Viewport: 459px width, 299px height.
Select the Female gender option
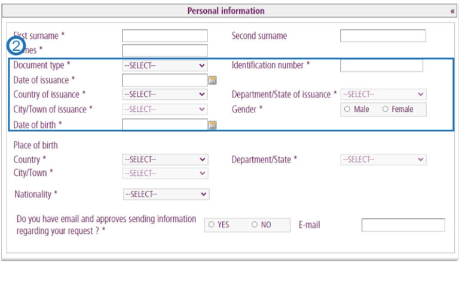click(x=385, y=109)
